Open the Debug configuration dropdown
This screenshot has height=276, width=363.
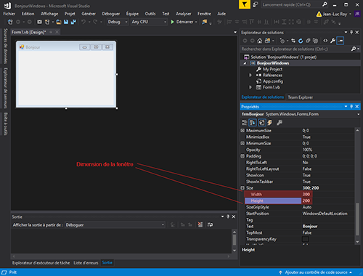[x=118, y=22]
